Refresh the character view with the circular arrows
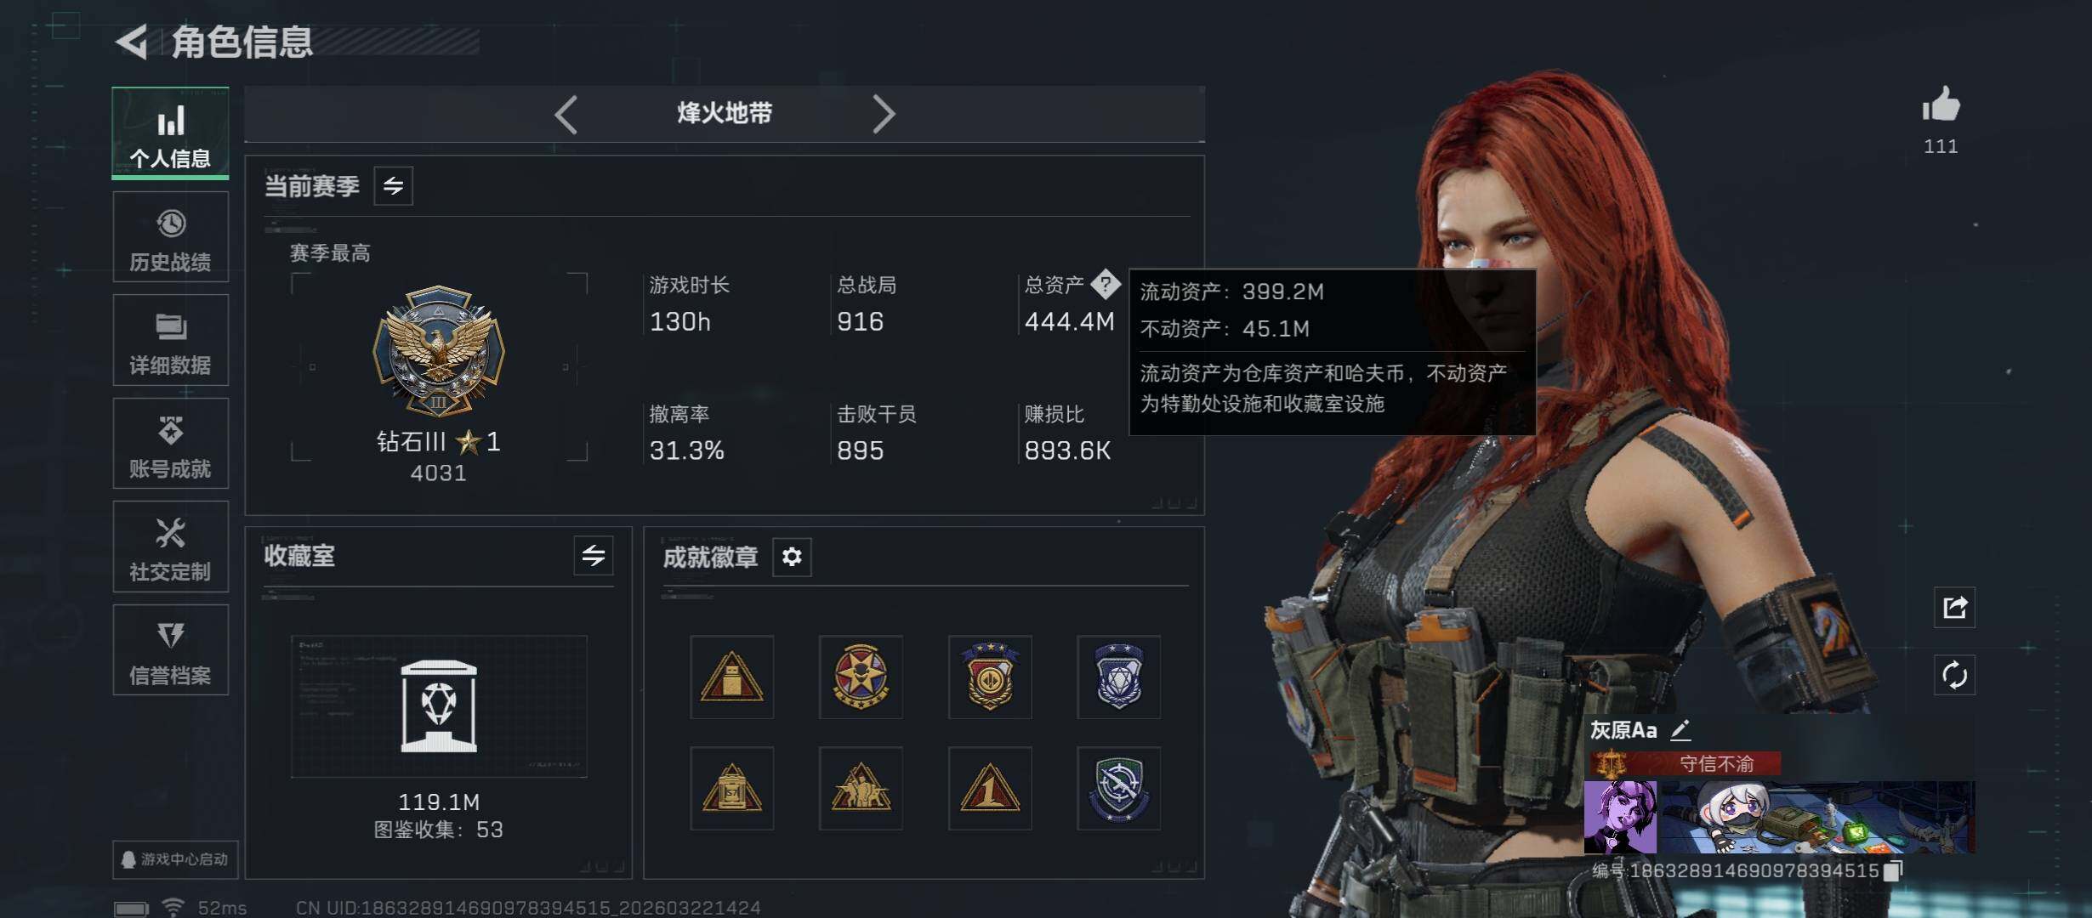Viewport: 2092px width, 918px height. tap(1954, 676)
